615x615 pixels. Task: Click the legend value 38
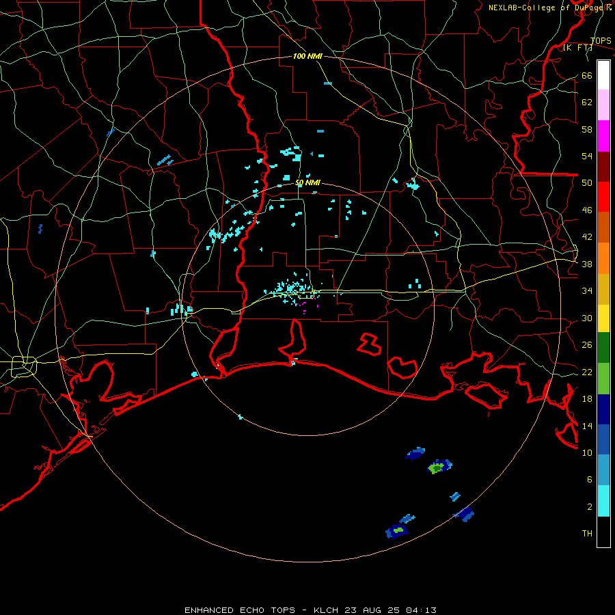pos(587,264)
